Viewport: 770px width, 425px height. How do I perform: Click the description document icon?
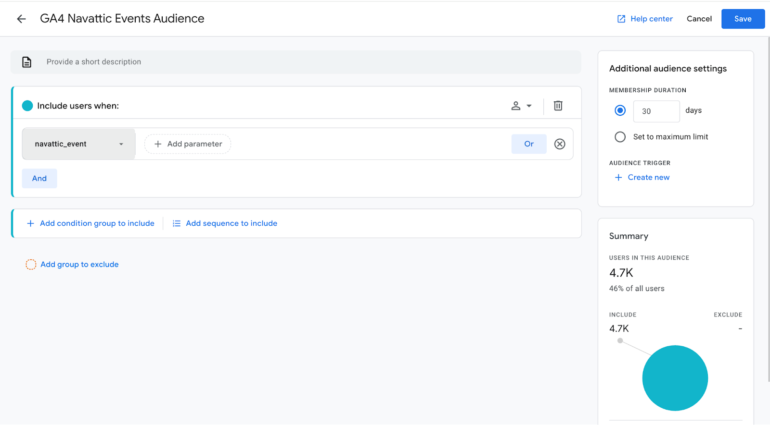tap(27, 62)
